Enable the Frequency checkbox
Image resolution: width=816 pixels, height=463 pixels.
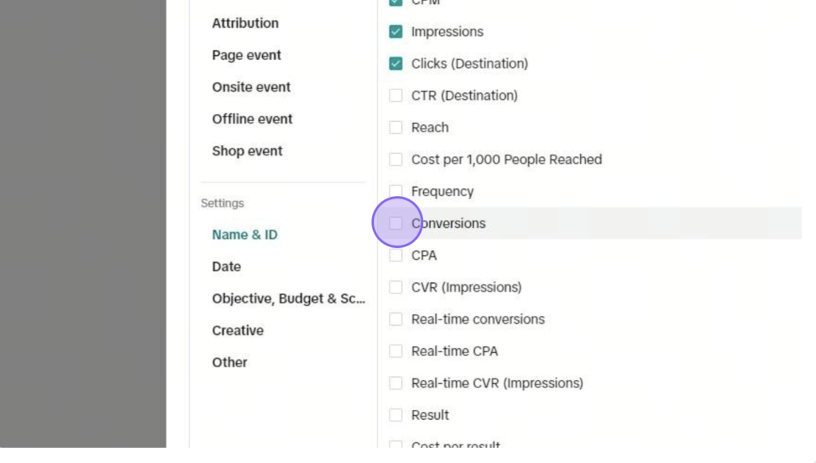(395, 191)
